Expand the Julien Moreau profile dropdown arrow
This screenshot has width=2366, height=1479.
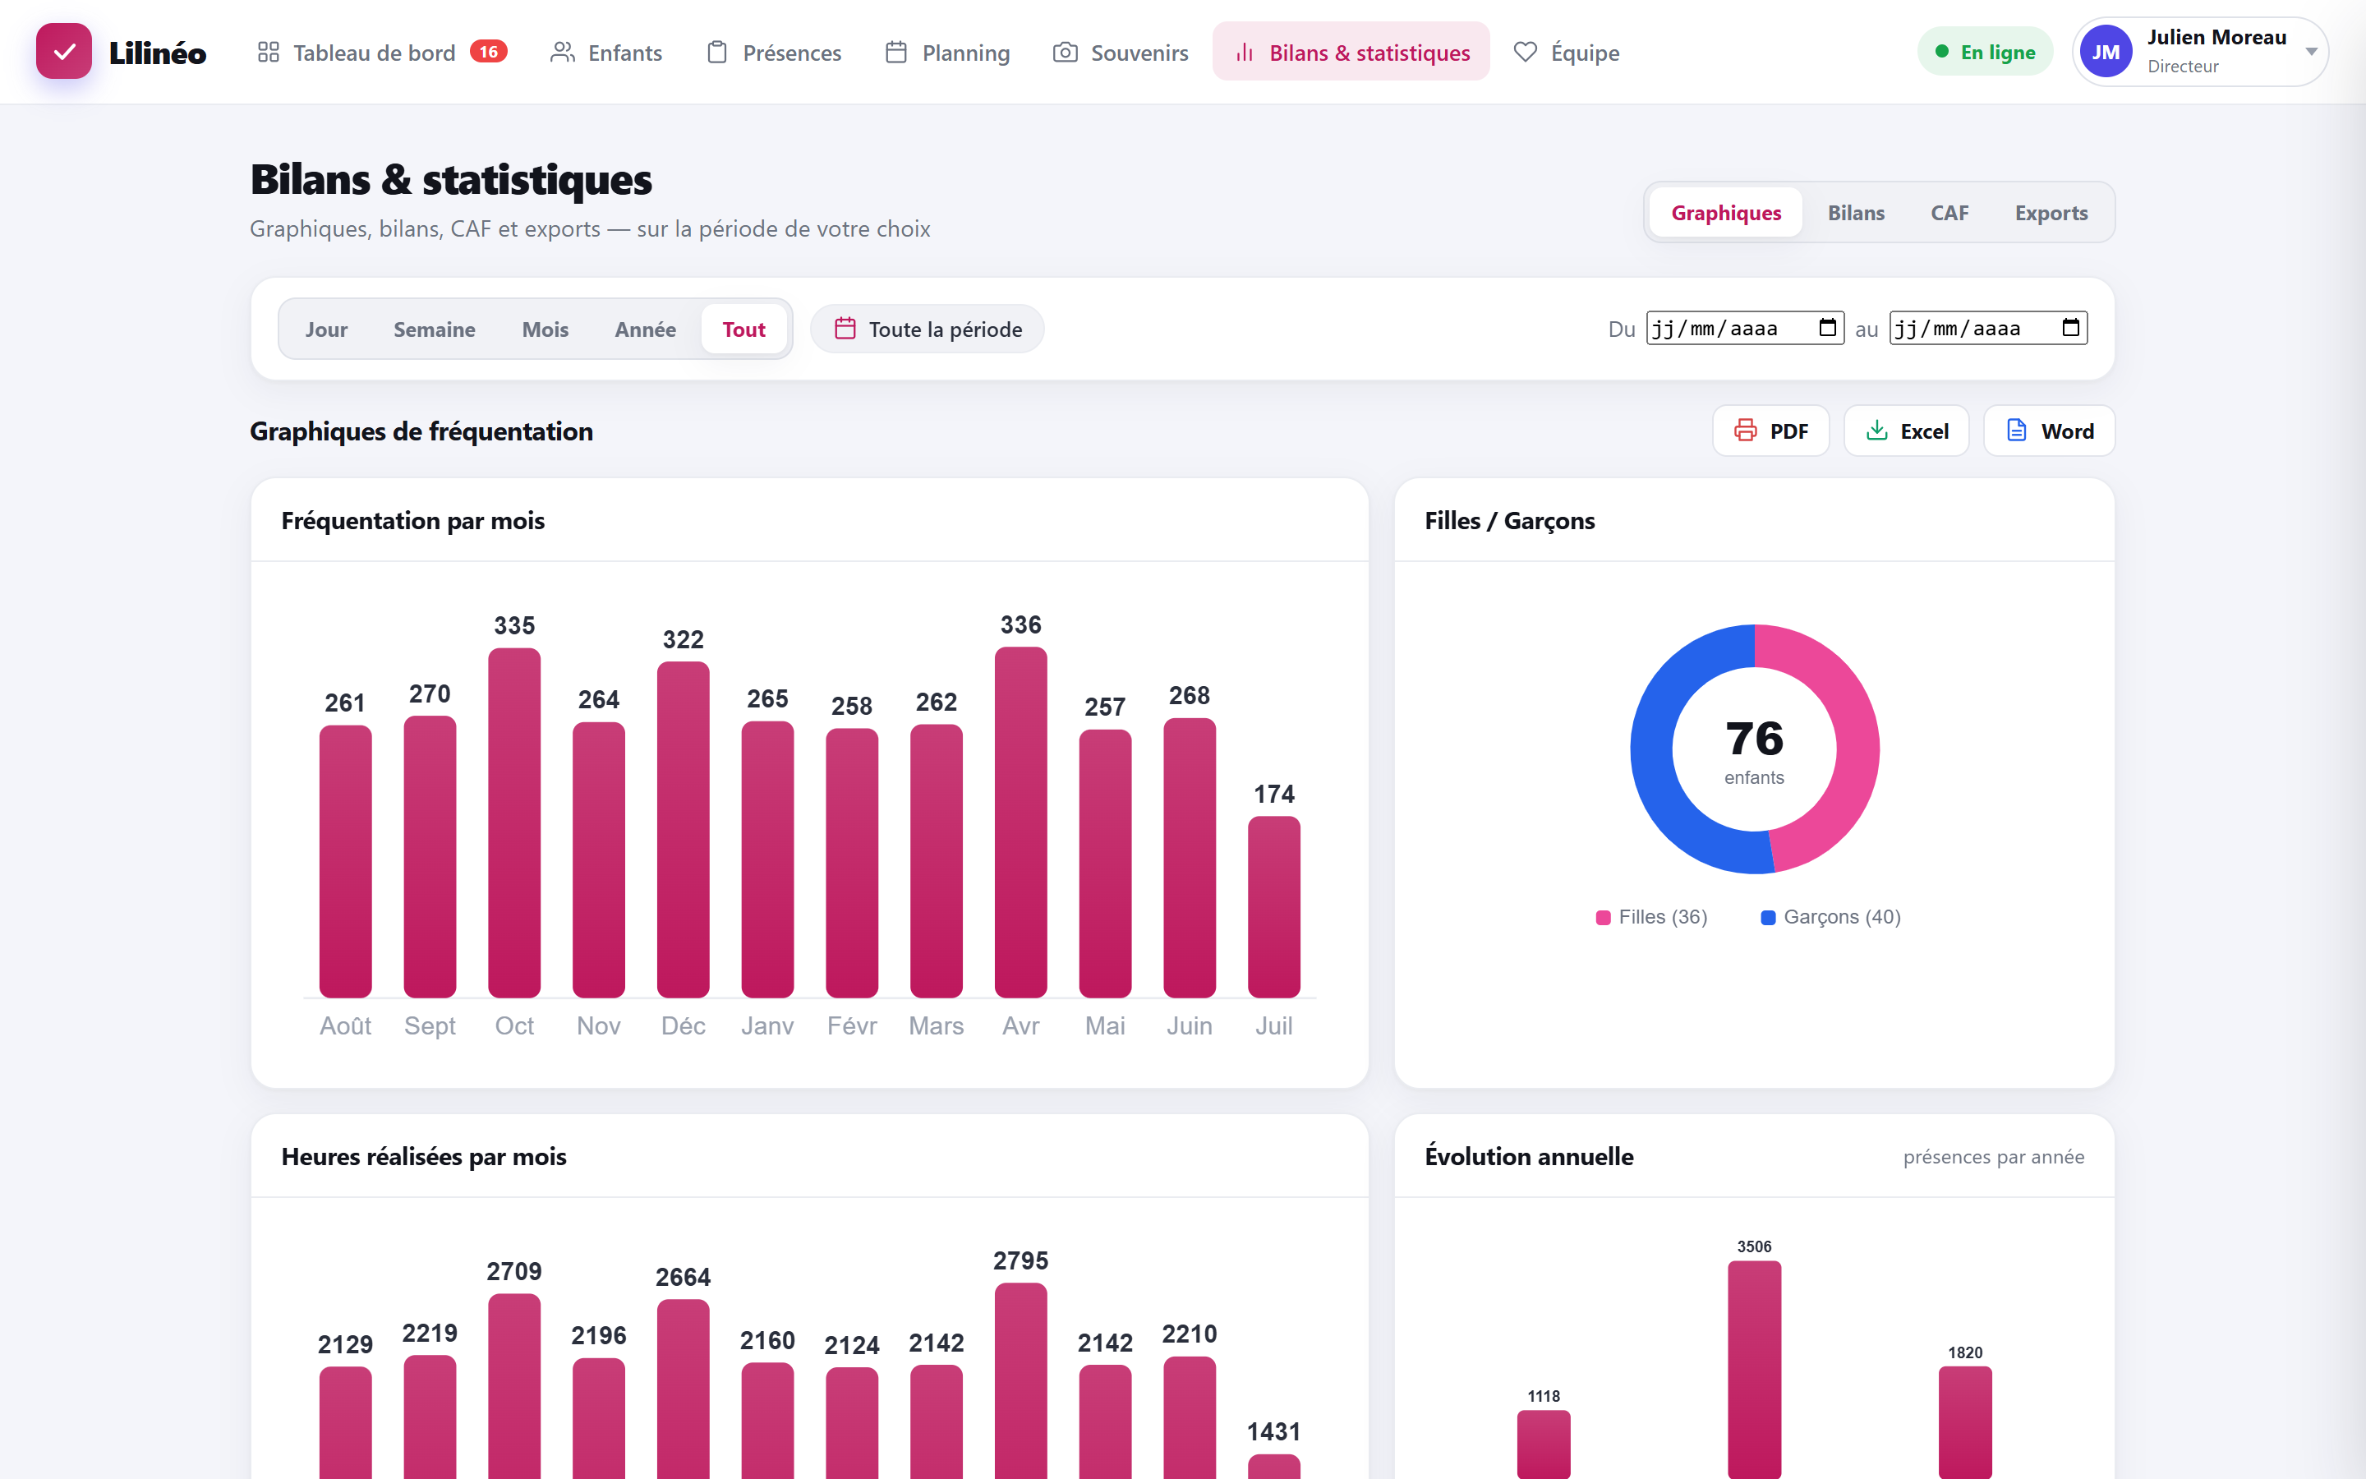tap(2311, 52)
